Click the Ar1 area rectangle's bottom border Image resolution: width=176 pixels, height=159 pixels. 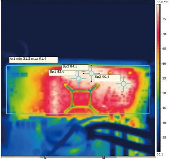[x=78, y=114]
